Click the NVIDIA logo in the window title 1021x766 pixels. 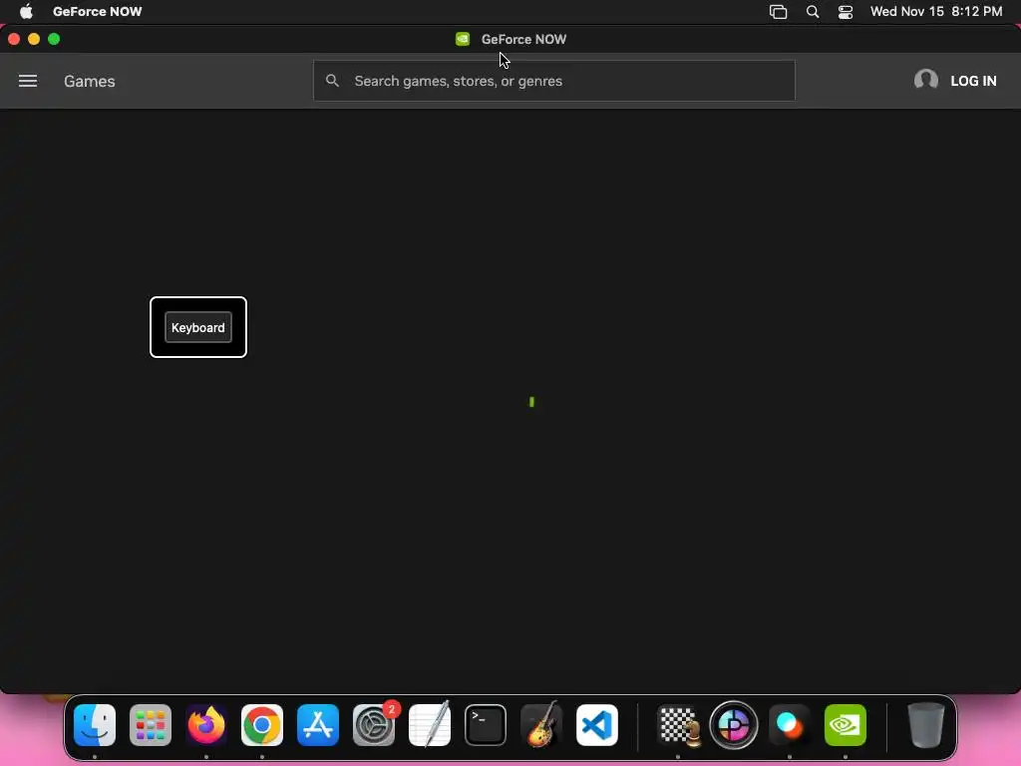pyautogui.click(x=463, y=39)
